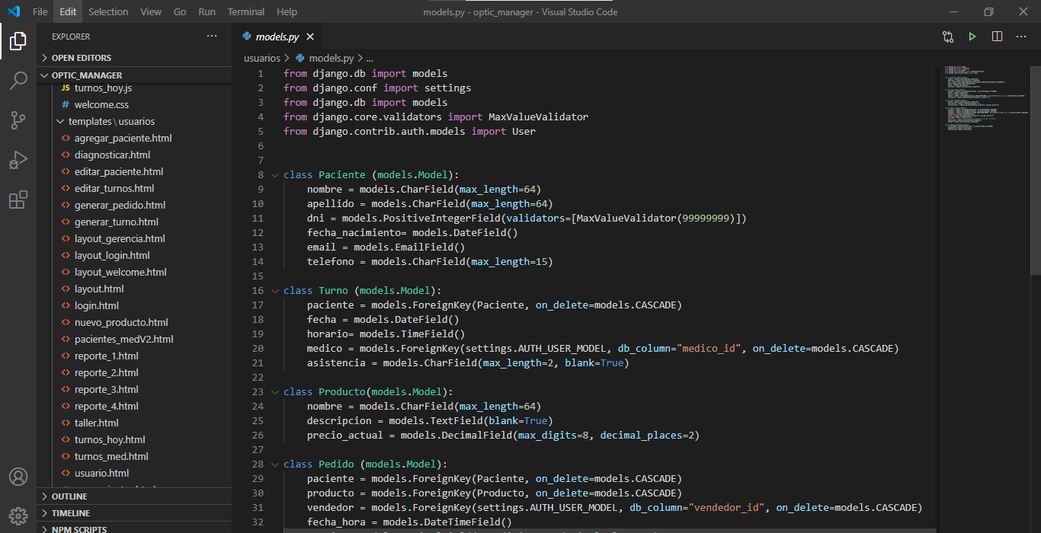This screenshot has height=533, width=1041.
Task: Open the Go menu
Action: click(180, 11)
